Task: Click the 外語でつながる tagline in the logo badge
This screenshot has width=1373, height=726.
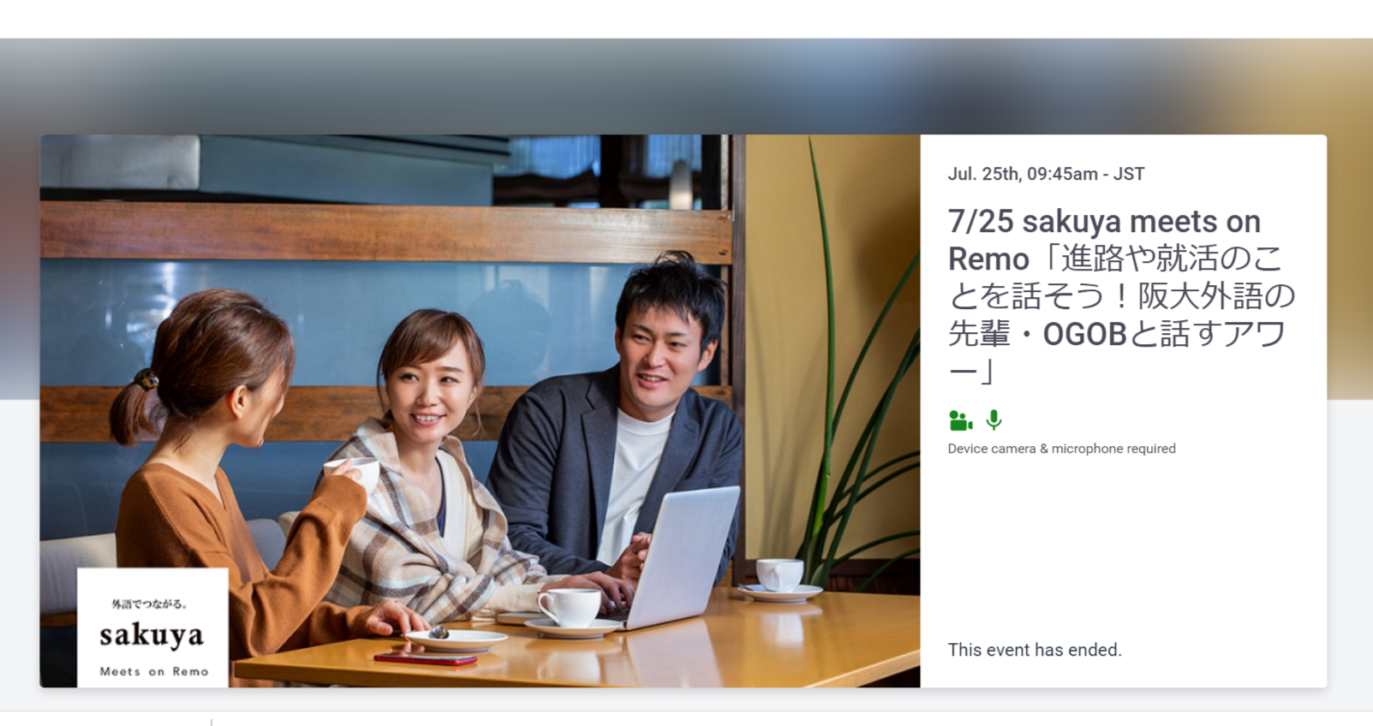Action: [149, 604]
